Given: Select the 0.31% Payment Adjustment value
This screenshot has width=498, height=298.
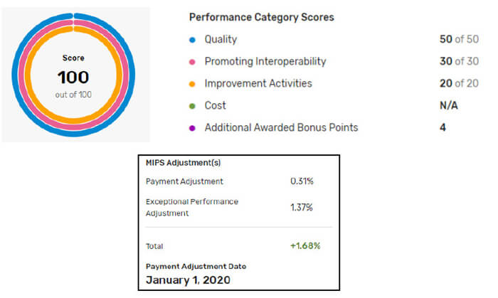Looking at the screenshot, I should pyautogui.click(x=301, y=181).
